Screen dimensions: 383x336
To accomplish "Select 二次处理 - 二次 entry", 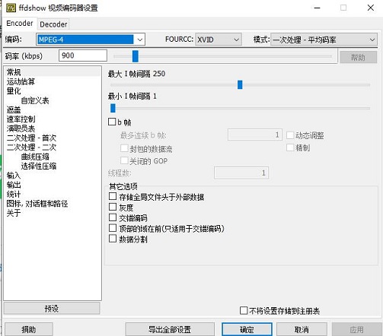I will pos(31,147).
